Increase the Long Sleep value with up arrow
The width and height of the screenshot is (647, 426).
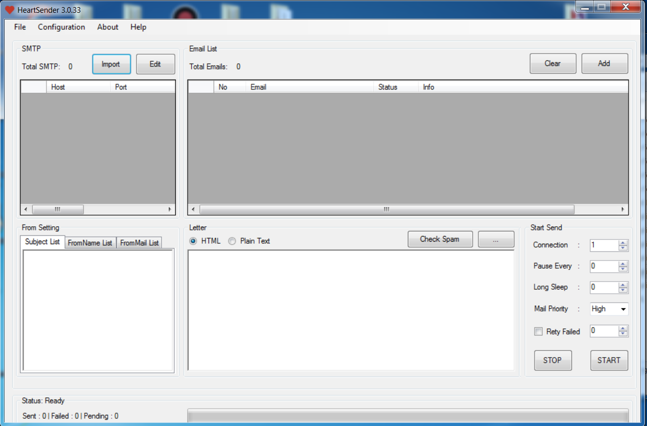[622, 285]
